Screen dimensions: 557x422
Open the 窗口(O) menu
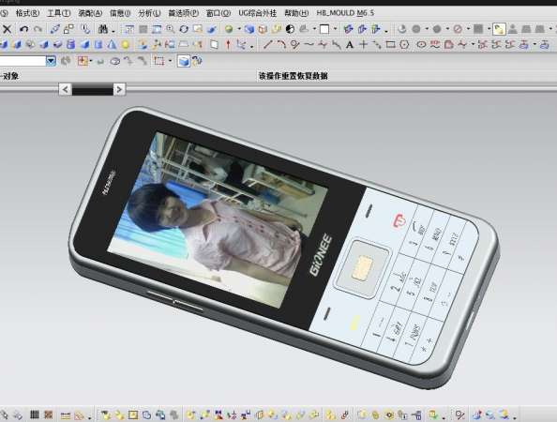(218, 13)
